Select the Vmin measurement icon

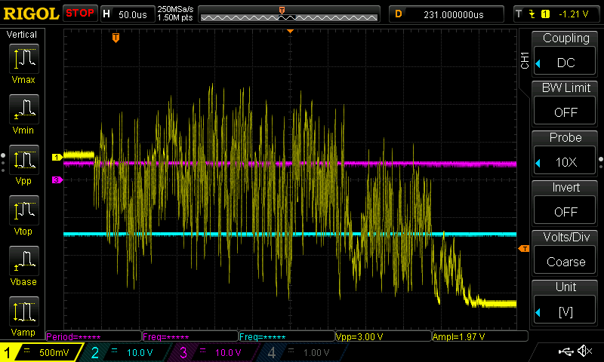[x=24, y=109]
